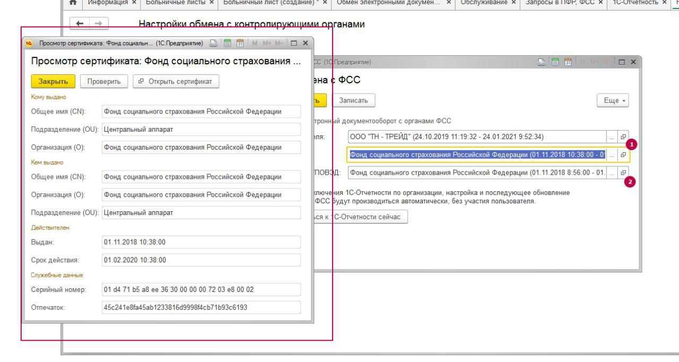
Task: Open form icon for the highlighted ФСС certificate
Action: click(624, 155)
